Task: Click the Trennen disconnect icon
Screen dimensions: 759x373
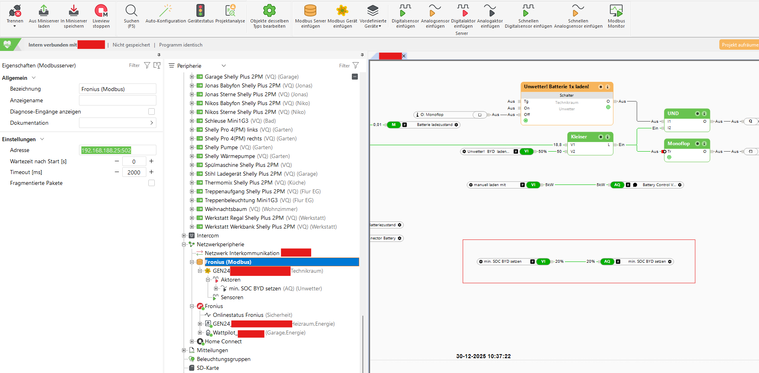Action: coord(15,11)
